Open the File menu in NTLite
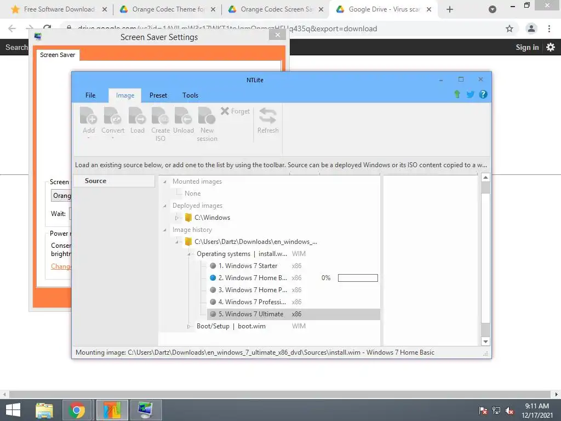The width and height of the screenshot is (561, 421). [x=90, y=95]
